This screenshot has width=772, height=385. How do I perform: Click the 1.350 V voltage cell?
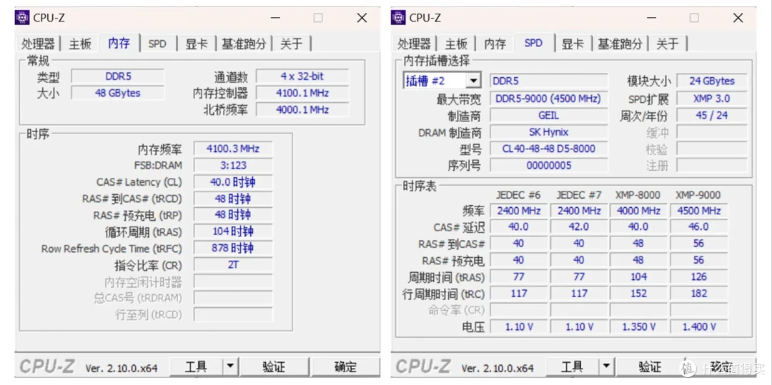pos(638,326)
